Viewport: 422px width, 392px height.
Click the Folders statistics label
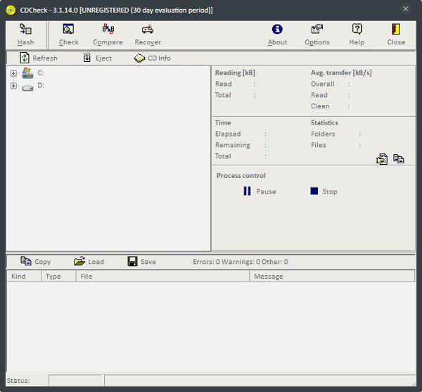pos(323,134)
